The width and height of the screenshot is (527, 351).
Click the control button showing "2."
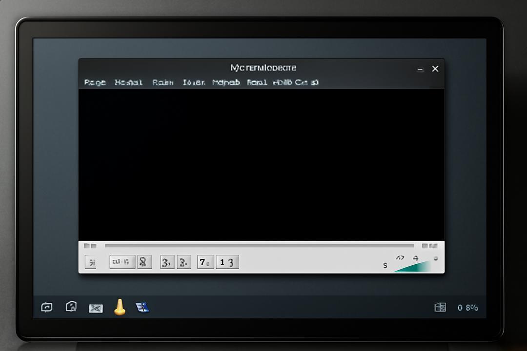point(184,262)
